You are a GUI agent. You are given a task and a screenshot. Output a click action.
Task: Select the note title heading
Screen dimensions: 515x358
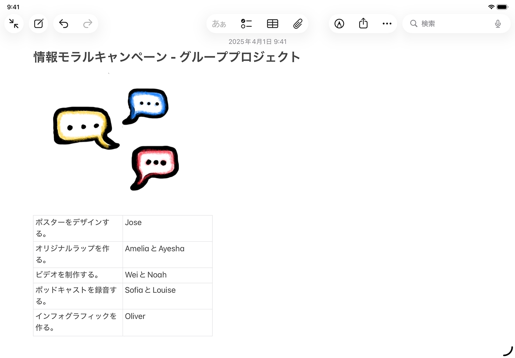(167, 57)
